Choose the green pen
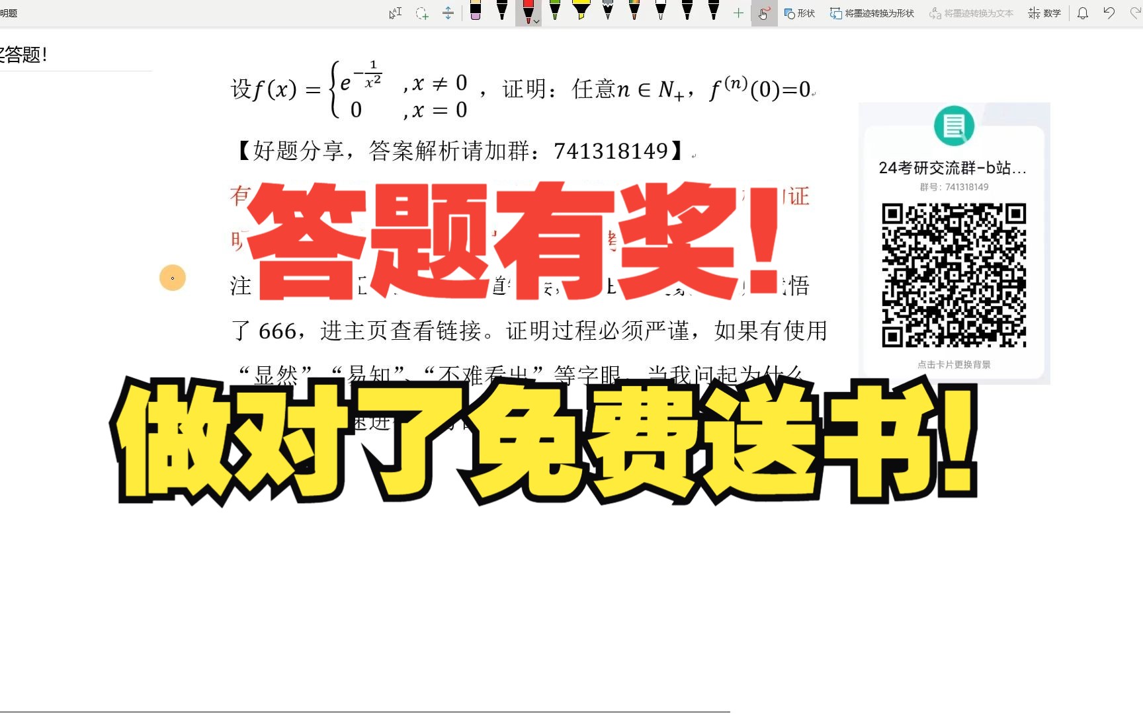The width and height of the screenshot is (1143, 714). tap(555, 11)
